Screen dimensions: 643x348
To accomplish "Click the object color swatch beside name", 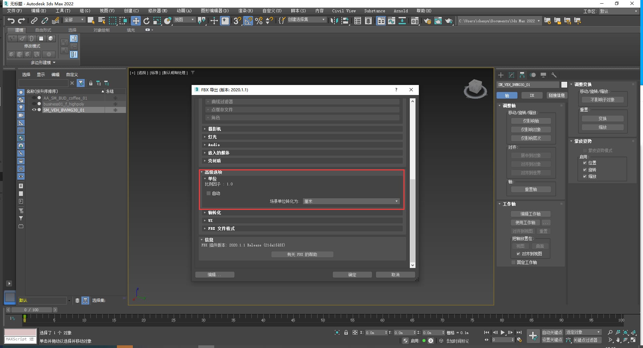I will point(564,85).
